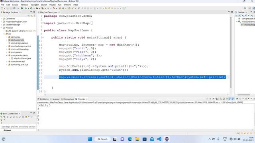Clear the Console output icon

(221, 99)
